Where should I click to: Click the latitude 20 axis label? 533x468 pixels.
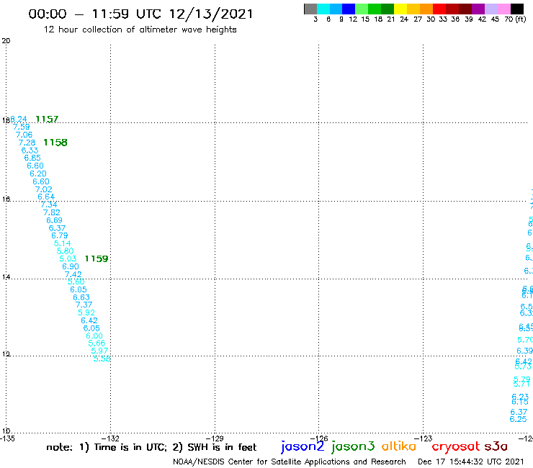[6, 41]
